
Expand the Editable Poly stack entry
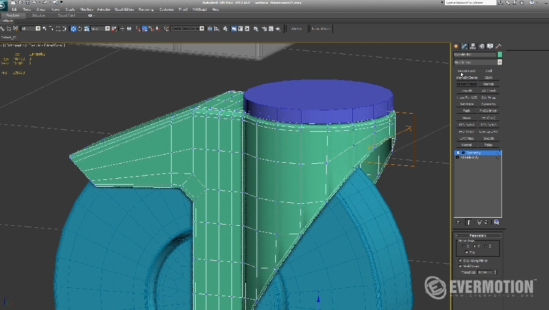point(457,157)
